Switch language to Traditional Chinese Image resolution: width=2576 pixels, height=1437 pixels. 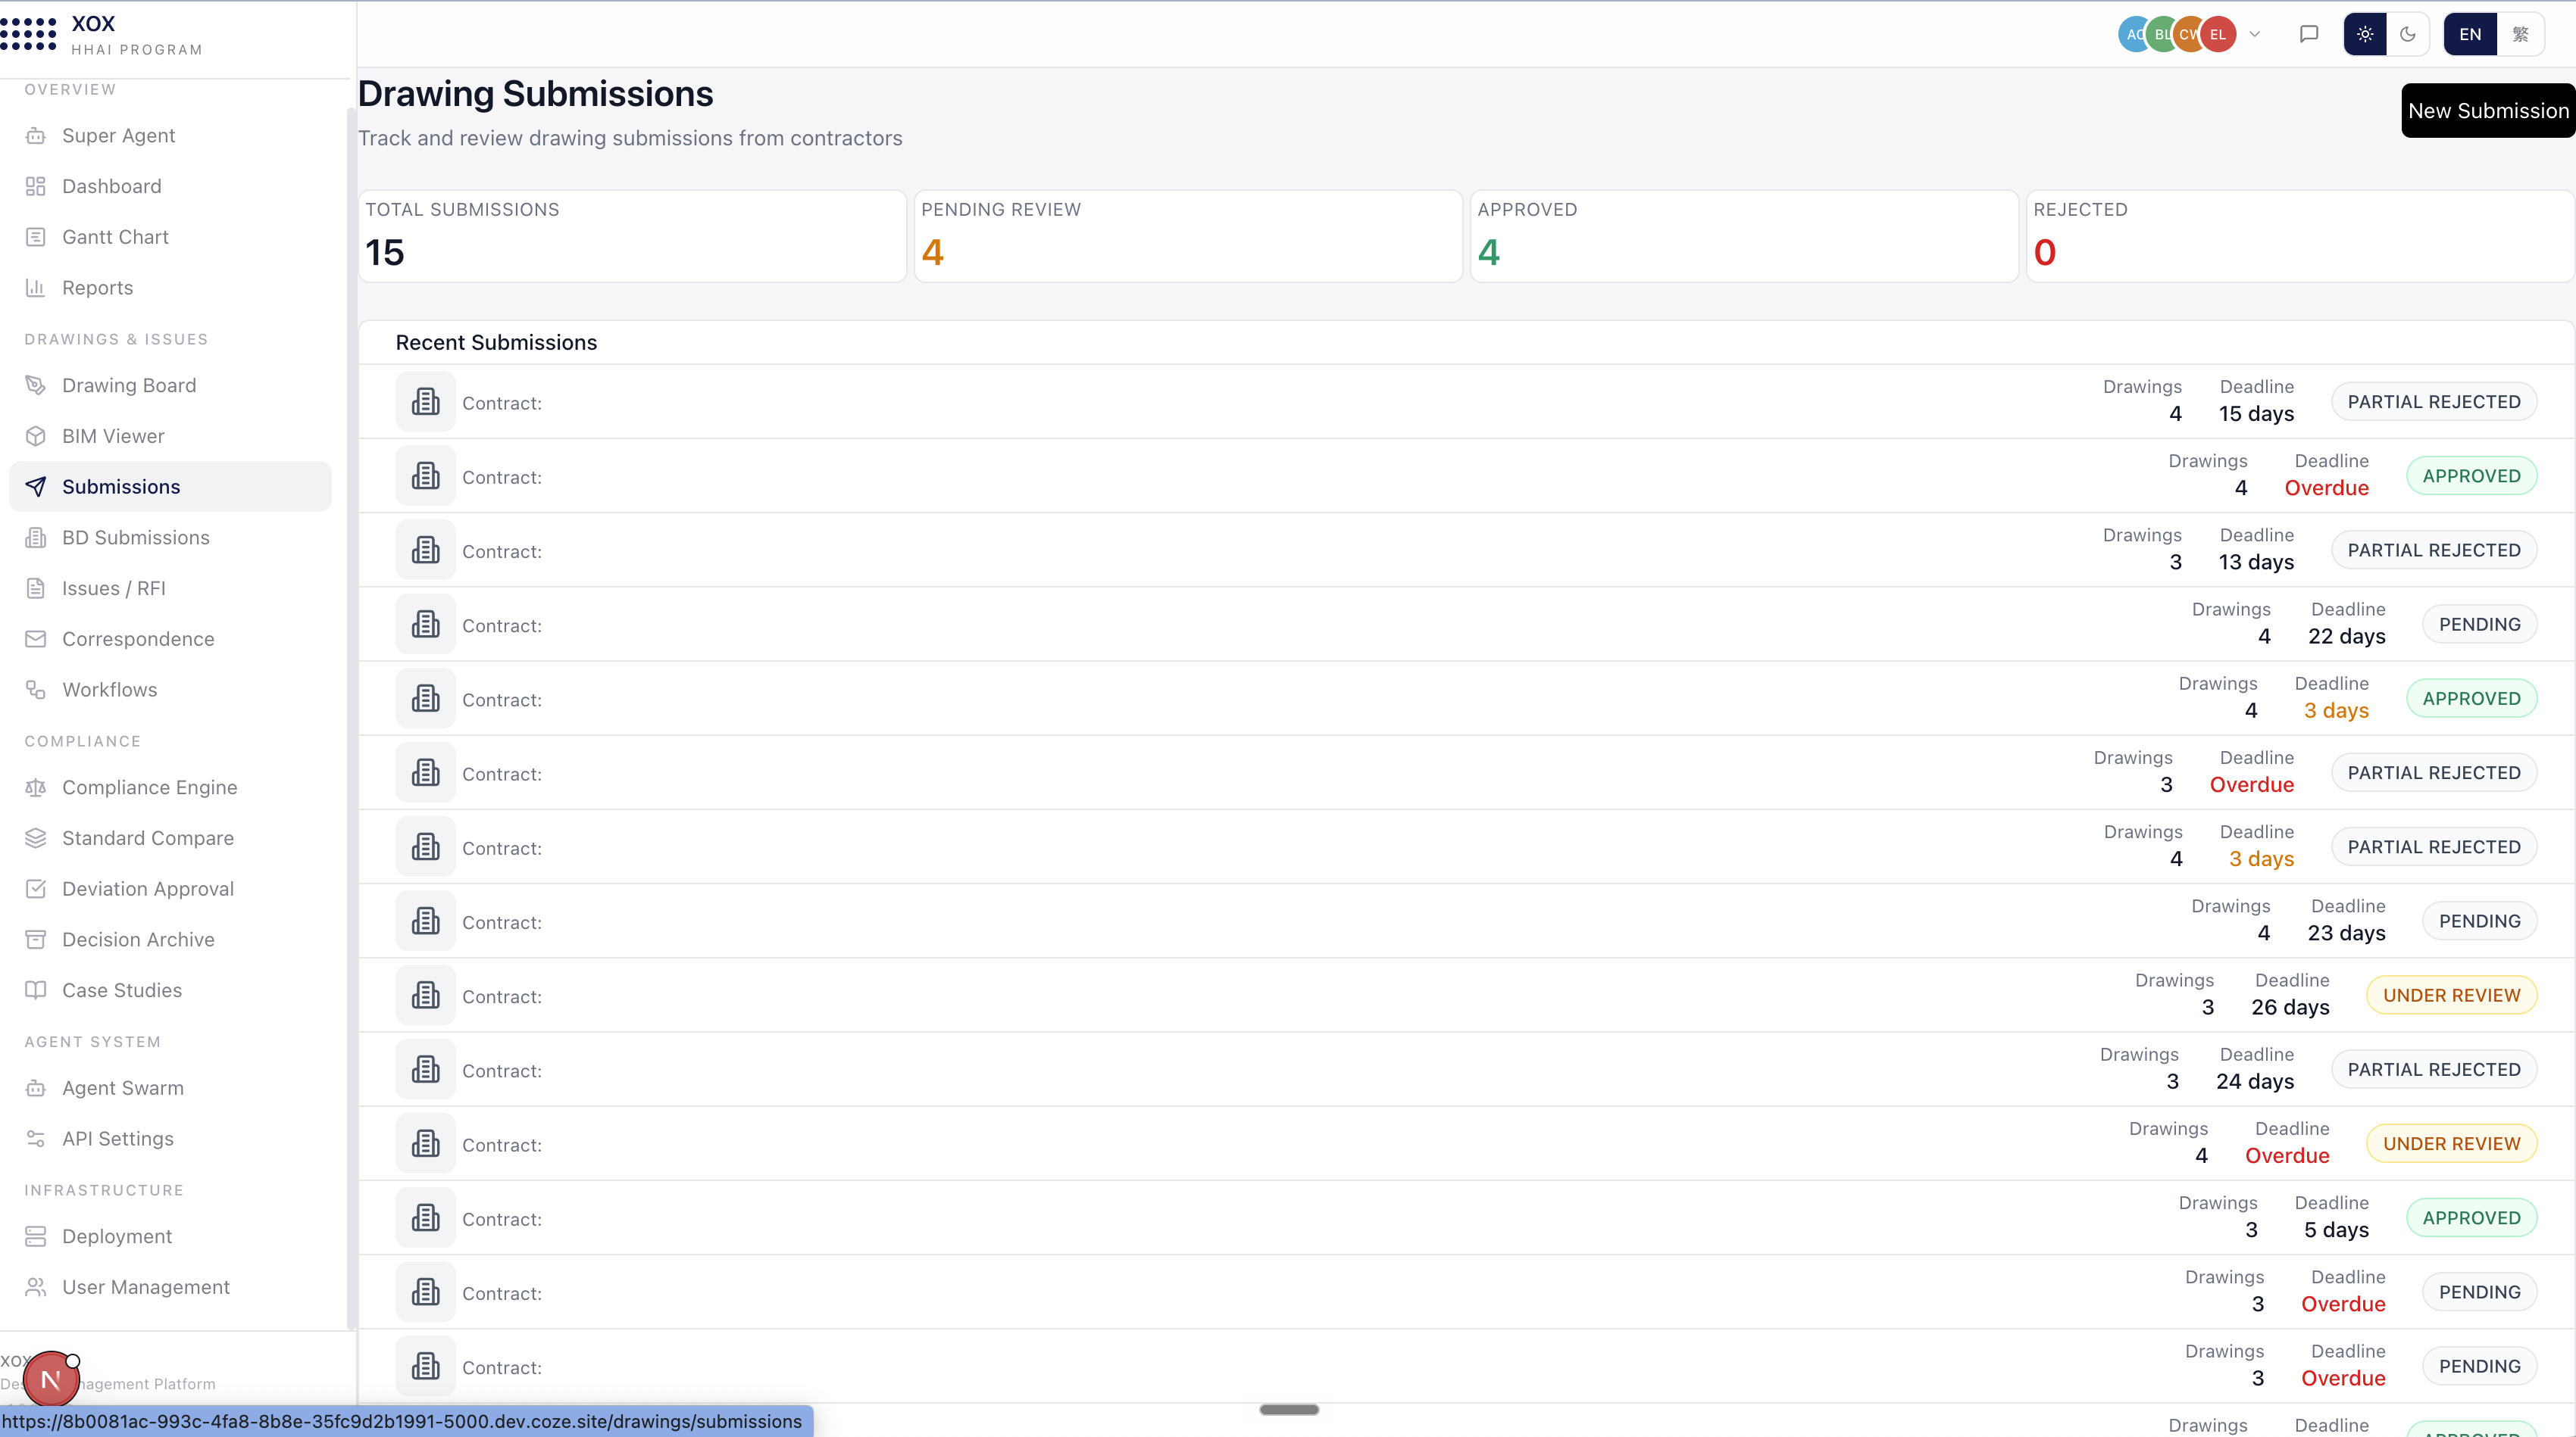2520,34
